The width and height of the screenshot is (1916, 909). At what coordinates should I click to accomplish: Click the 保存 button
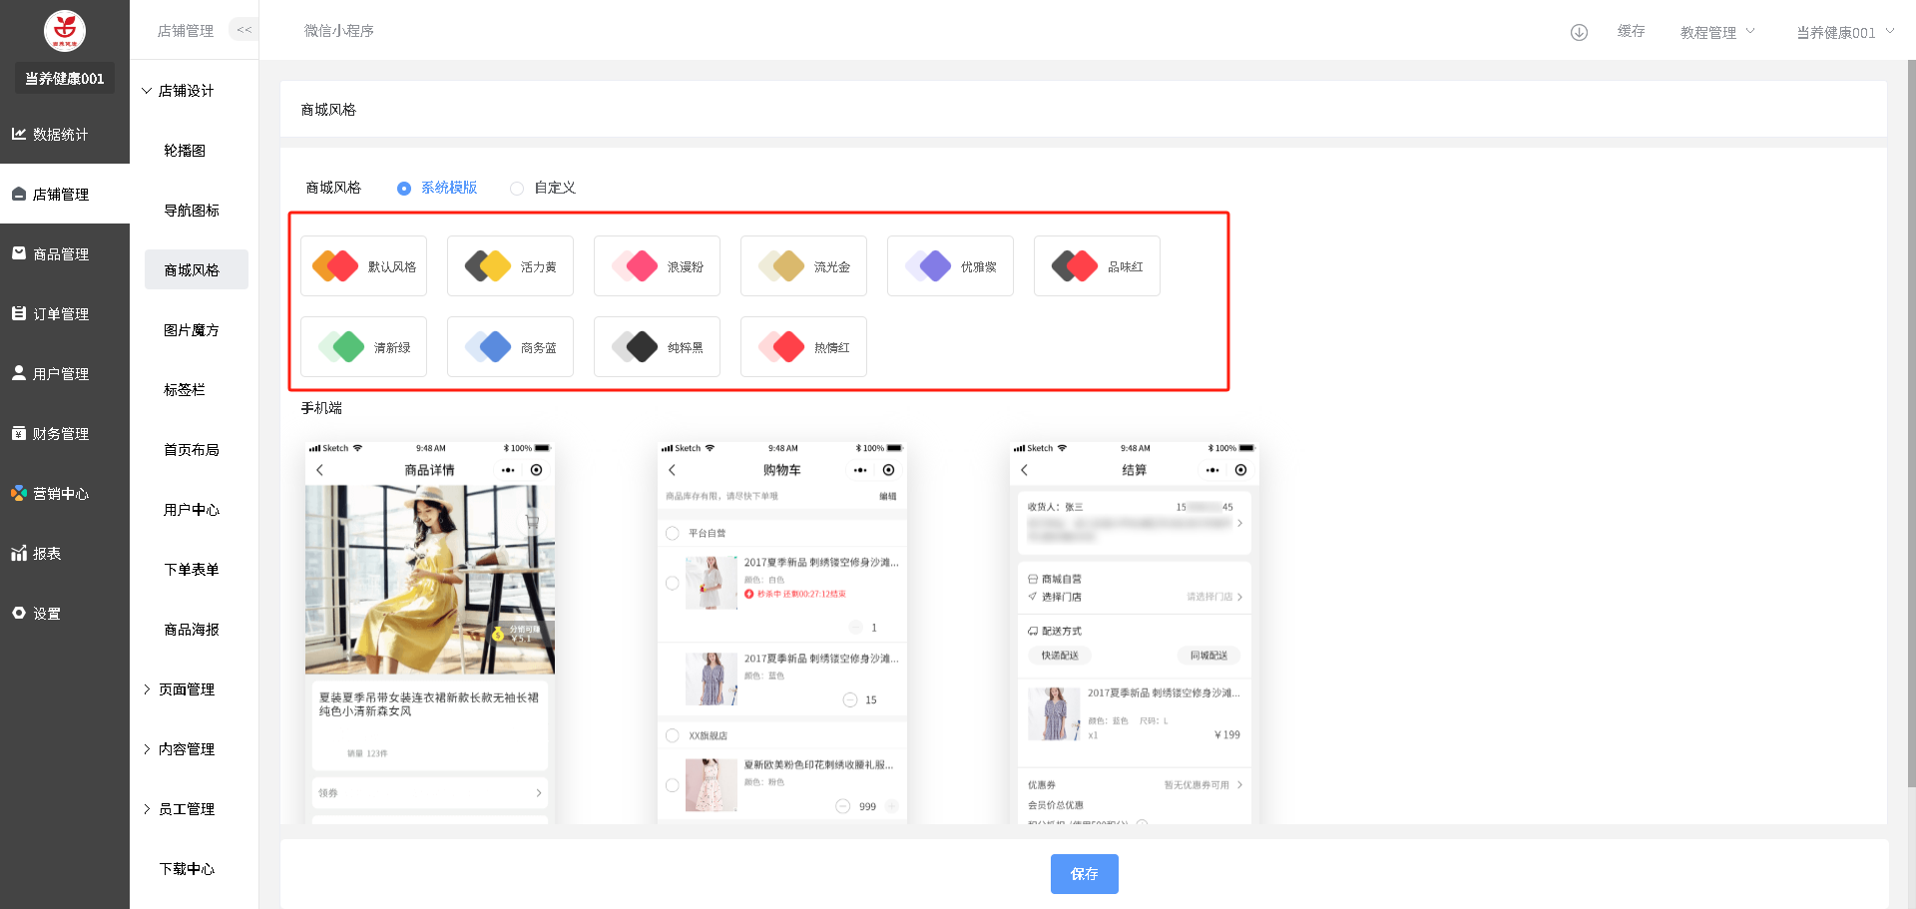coord(1084,874)
